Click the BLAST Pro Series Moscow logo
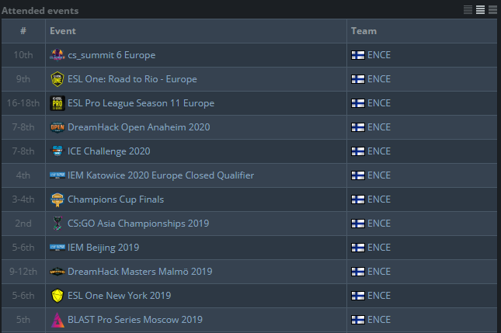Screen dimensions: 501x333 point(57,320)
